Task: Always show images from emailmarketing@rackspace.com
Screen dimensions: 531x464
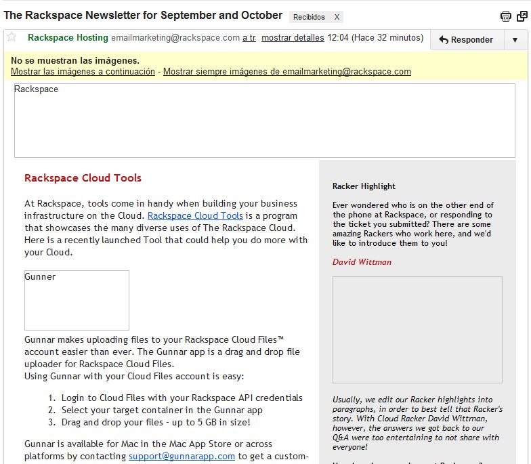Action: [287, 72]
